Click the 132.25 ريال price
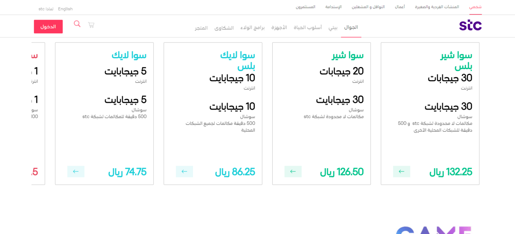Image resolution: width=515 pixels, height=234 pixels. [x=451, y=172]
